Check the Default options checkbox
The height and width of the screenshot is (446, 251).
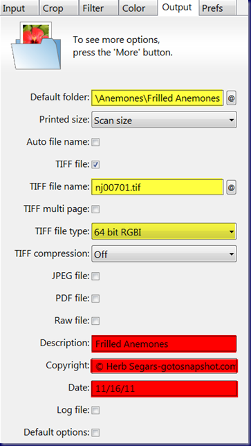click(96, 433)
